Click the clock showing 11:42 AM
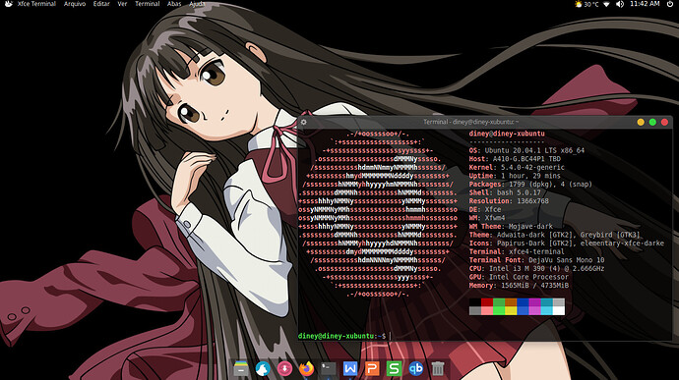679x380 pixels. click(x=645, y=4)
